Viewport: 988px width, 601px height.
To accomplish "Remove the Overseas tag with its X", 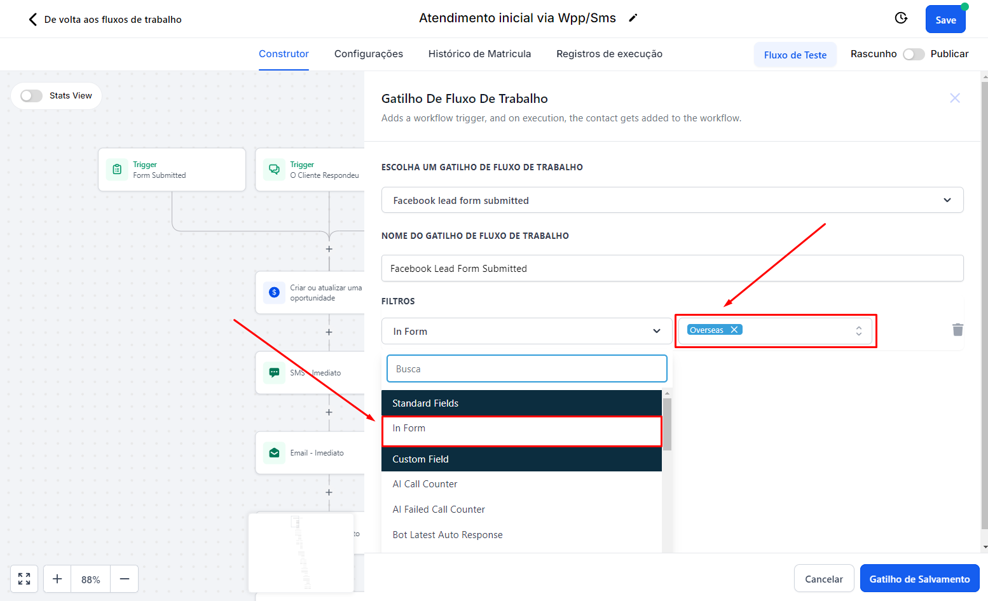I will (734, 330).
